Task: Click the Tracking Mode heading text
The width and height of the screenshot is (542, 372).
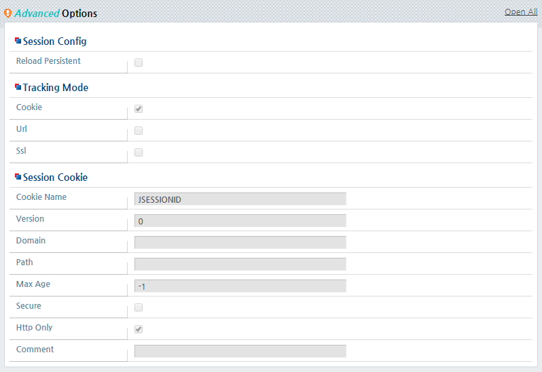Action: [55, 87]
